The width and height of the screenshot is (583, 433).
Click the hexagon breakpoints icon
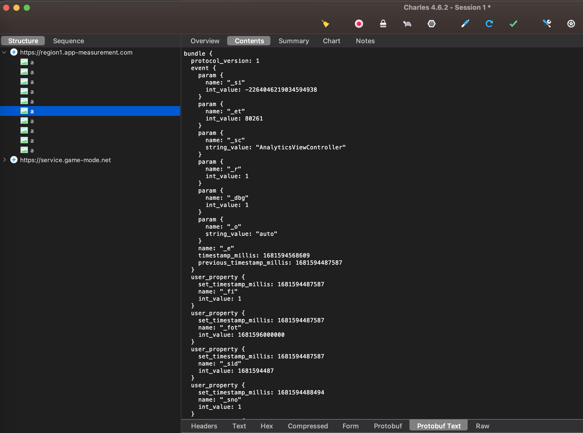[x=432, y=24]
